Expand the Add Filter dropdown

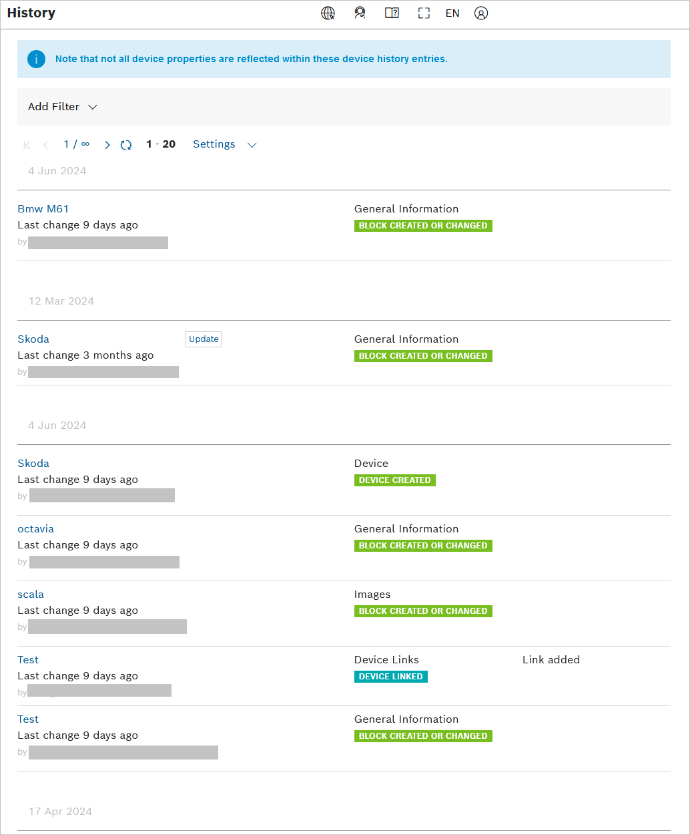[x=63, y=107]
